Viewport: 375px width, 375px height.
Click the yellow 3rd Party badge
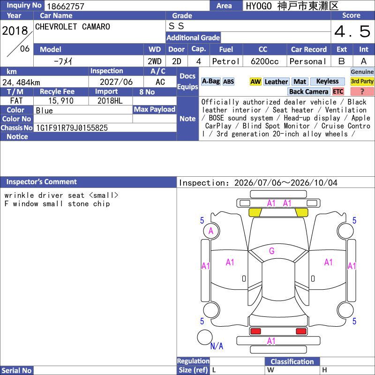tap(362, 82)
